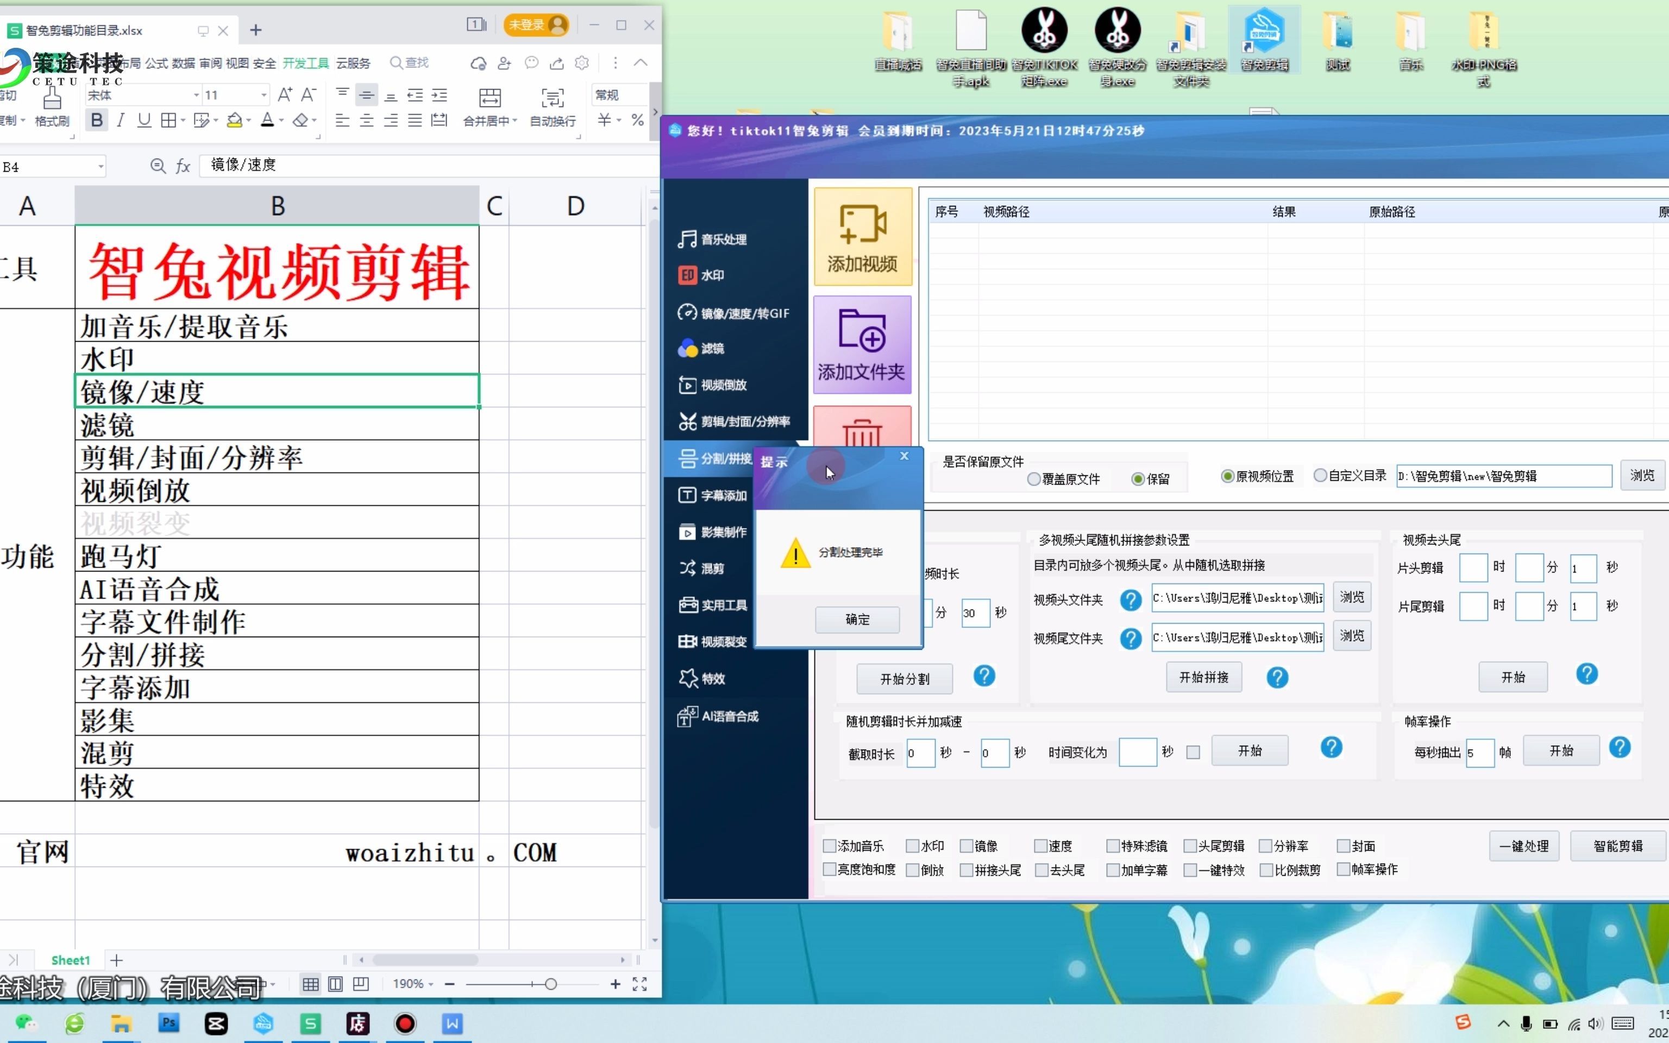
Task: Open 剪辑/封面/分辨率 sidebar item
Action: pos(734,422)
